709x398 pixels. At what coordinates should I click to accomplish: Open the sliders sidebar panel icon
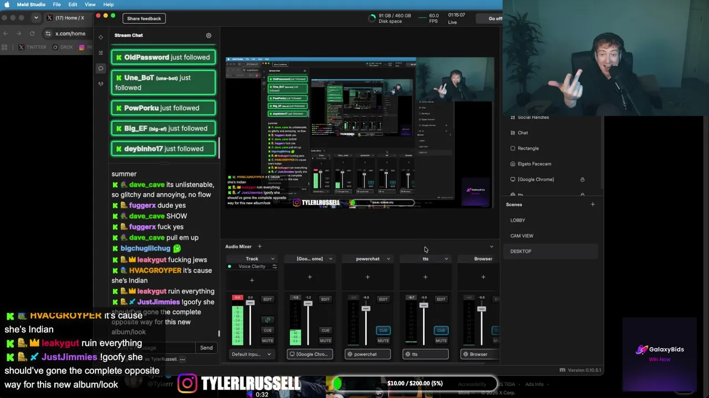101,53
